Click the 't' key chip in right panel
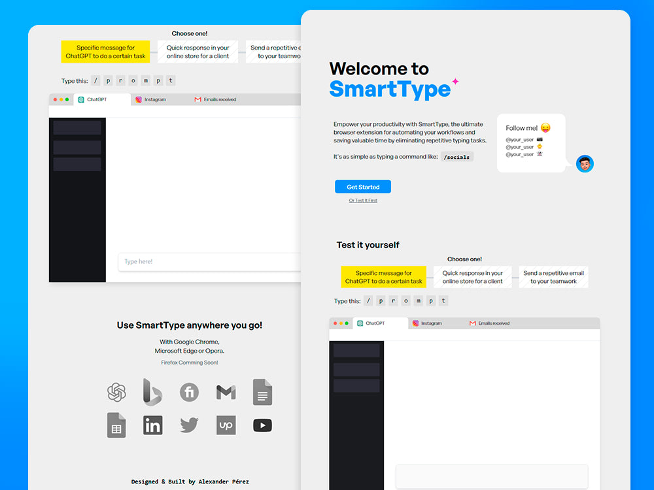 pyautogui.click(x=443, y=301)
